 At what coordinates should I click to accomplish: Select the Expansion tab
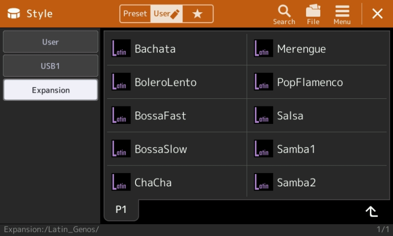click(x=50, y=90)
